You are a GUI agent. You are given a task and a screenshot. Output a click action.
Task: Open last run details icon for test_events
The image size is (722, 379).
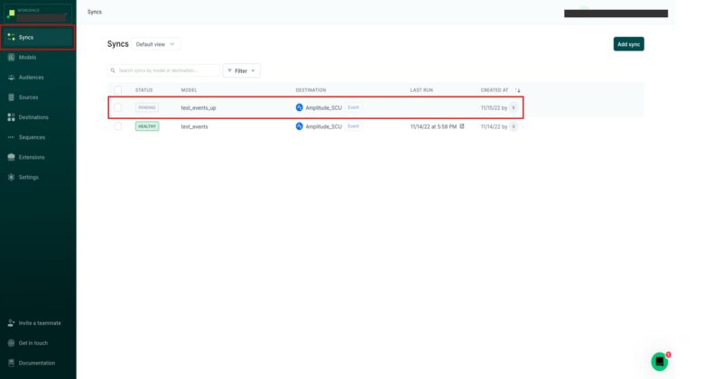[462, 126]
